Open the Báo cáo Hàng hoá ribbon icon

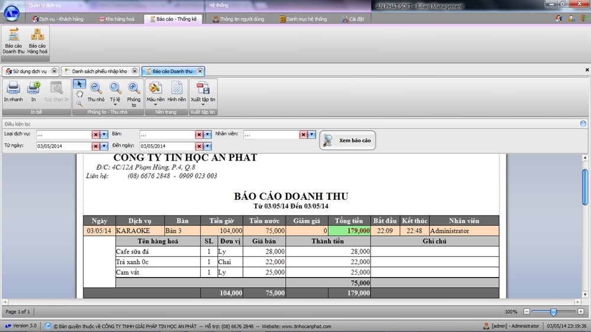(37, 41)
